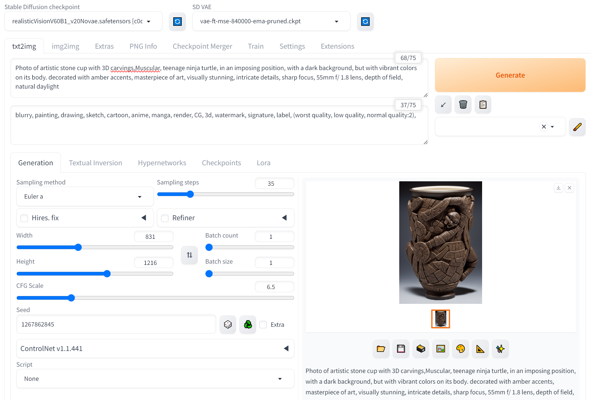
Task: Expand the ControlNet v1.1.441 panel
Action: tap(155, 348)
